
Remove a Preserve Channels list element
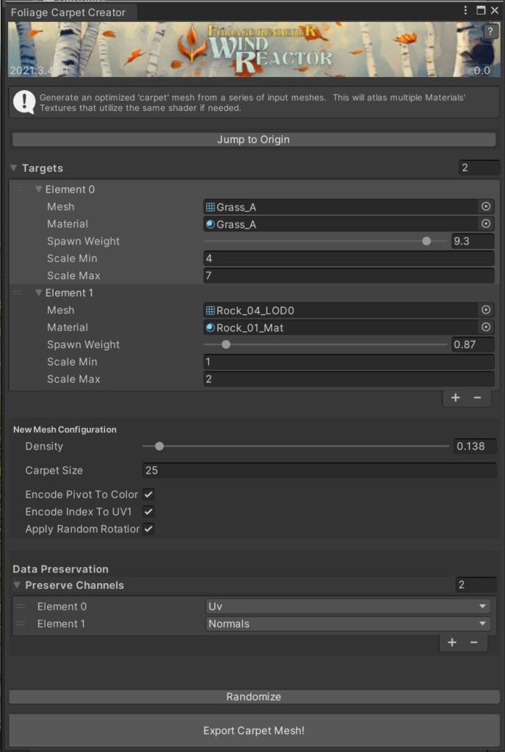[474, 643]
